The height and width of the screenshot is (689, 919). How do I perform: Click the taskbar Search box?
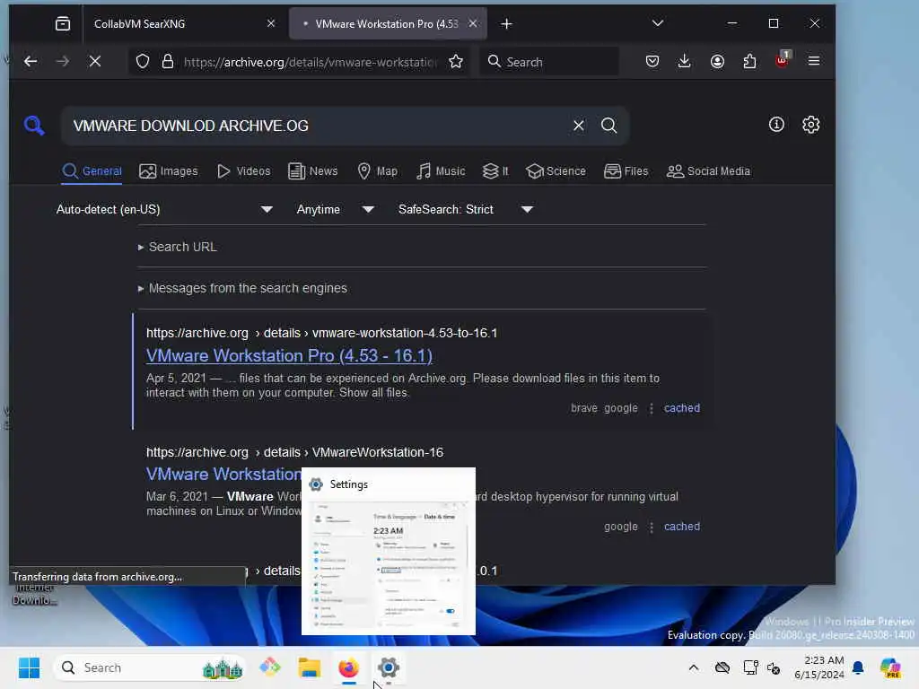150,667
